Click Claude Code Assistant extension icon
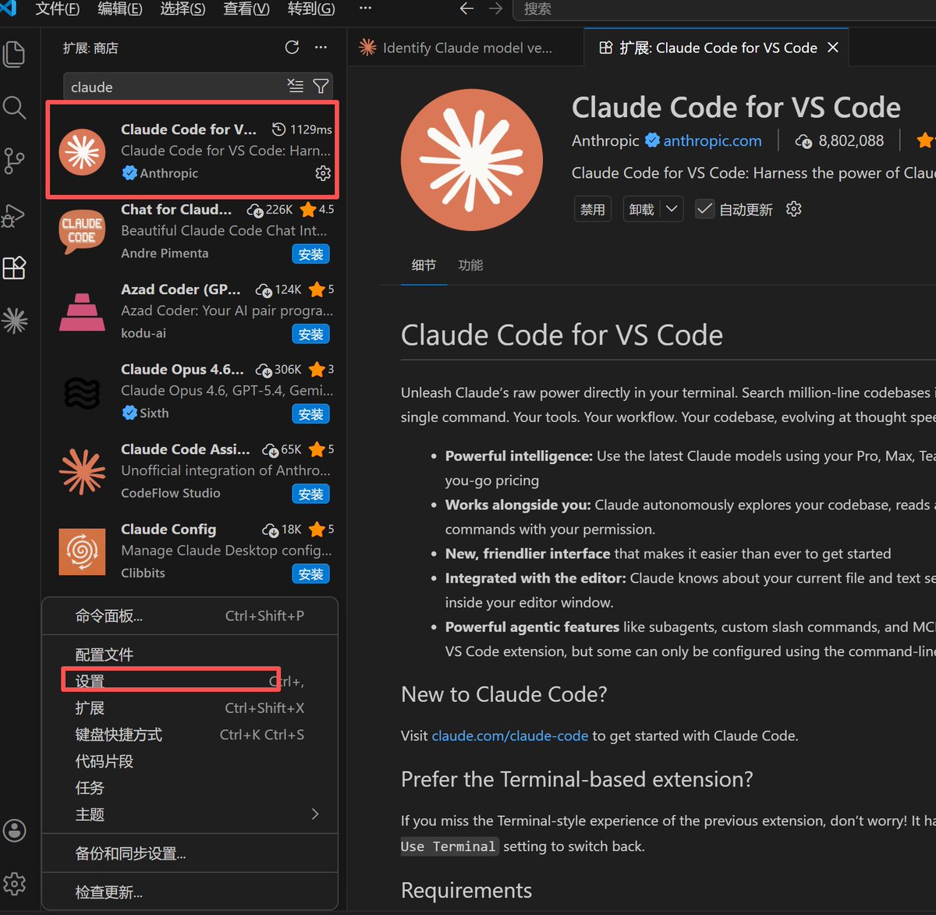 [x=83, y=471]
